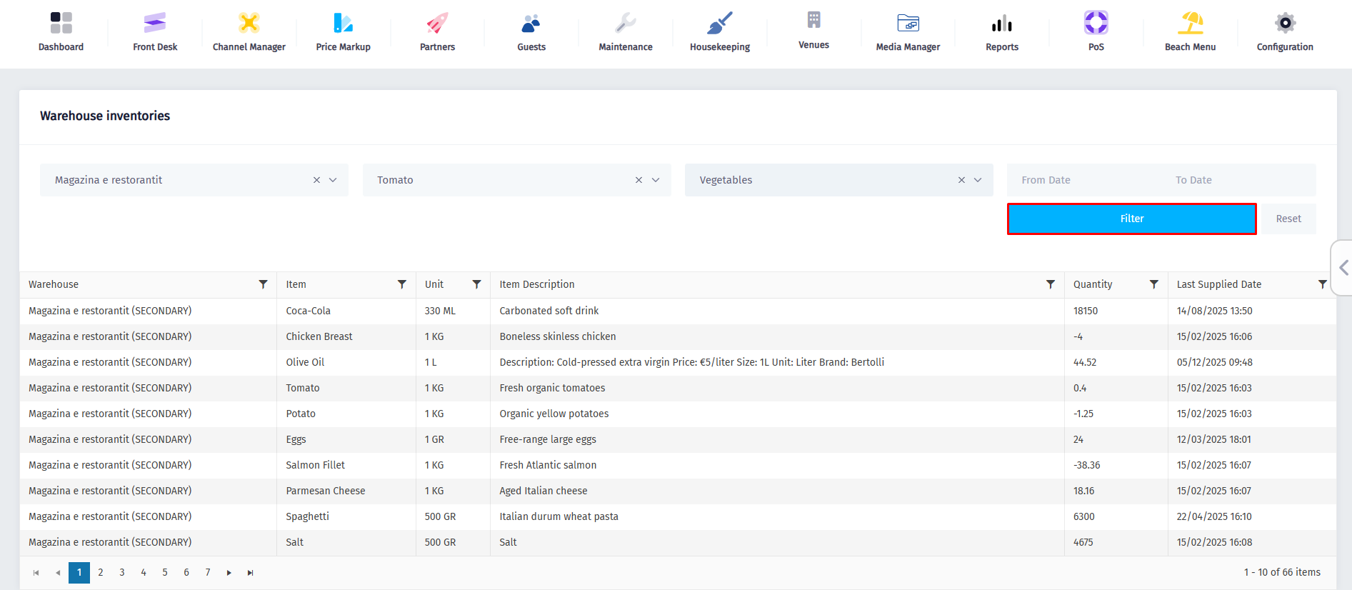Open the Quantity column filter icon

(1153, 284)
